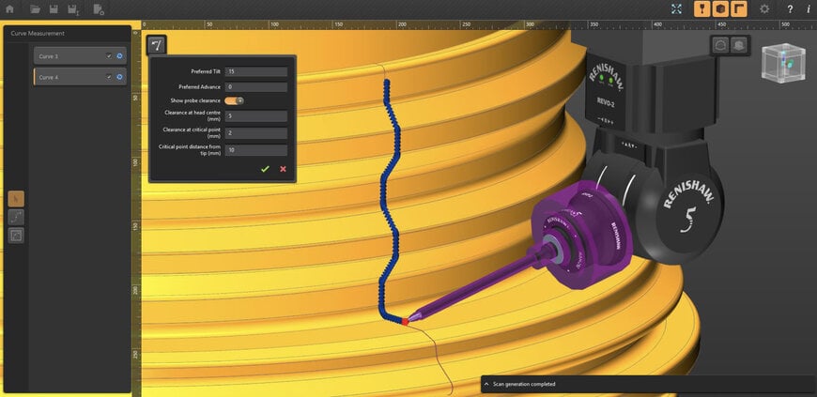Click Critical point distance from tip field
This screenshot has width=817, height=397.
pyautogui.click(x=256, y=150)
